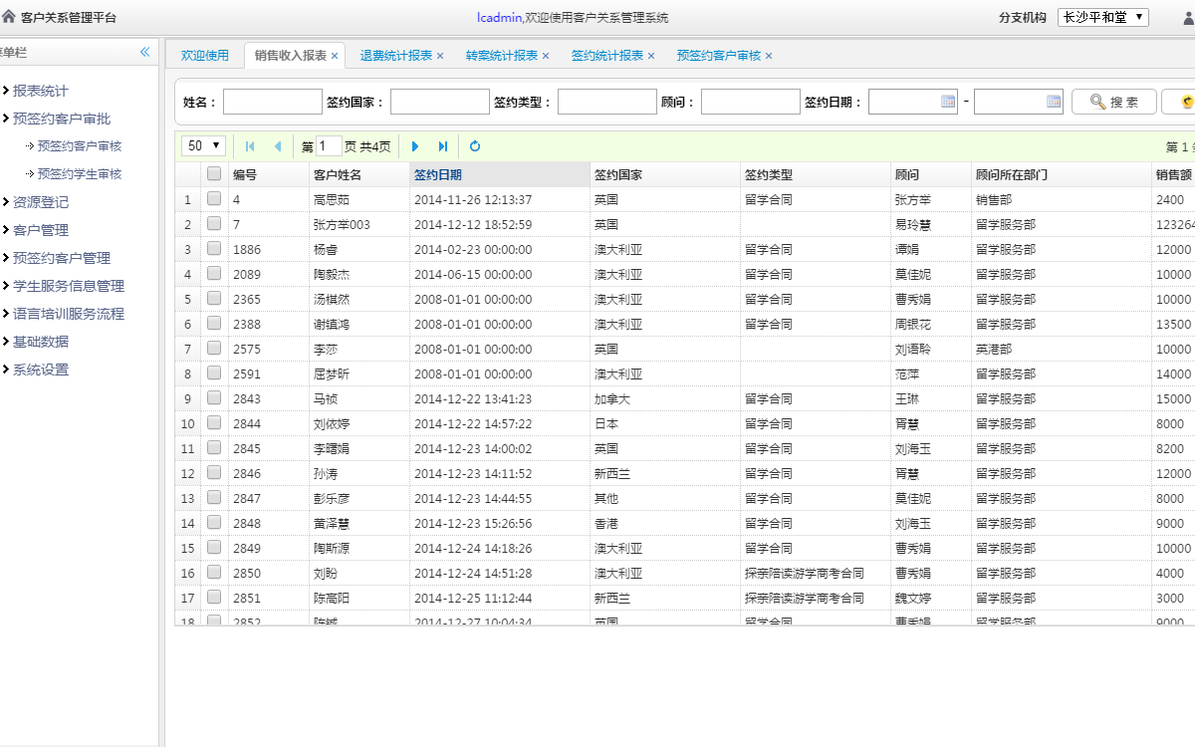The height and width of the screenshot is (747, 1195).
Task: Click the 签约国家 input field
Action: (440, 102)
